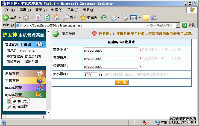Click sidebar horizontal scrollbar right arrow
This screenshot has height=126, width=199.
point(44,117)
